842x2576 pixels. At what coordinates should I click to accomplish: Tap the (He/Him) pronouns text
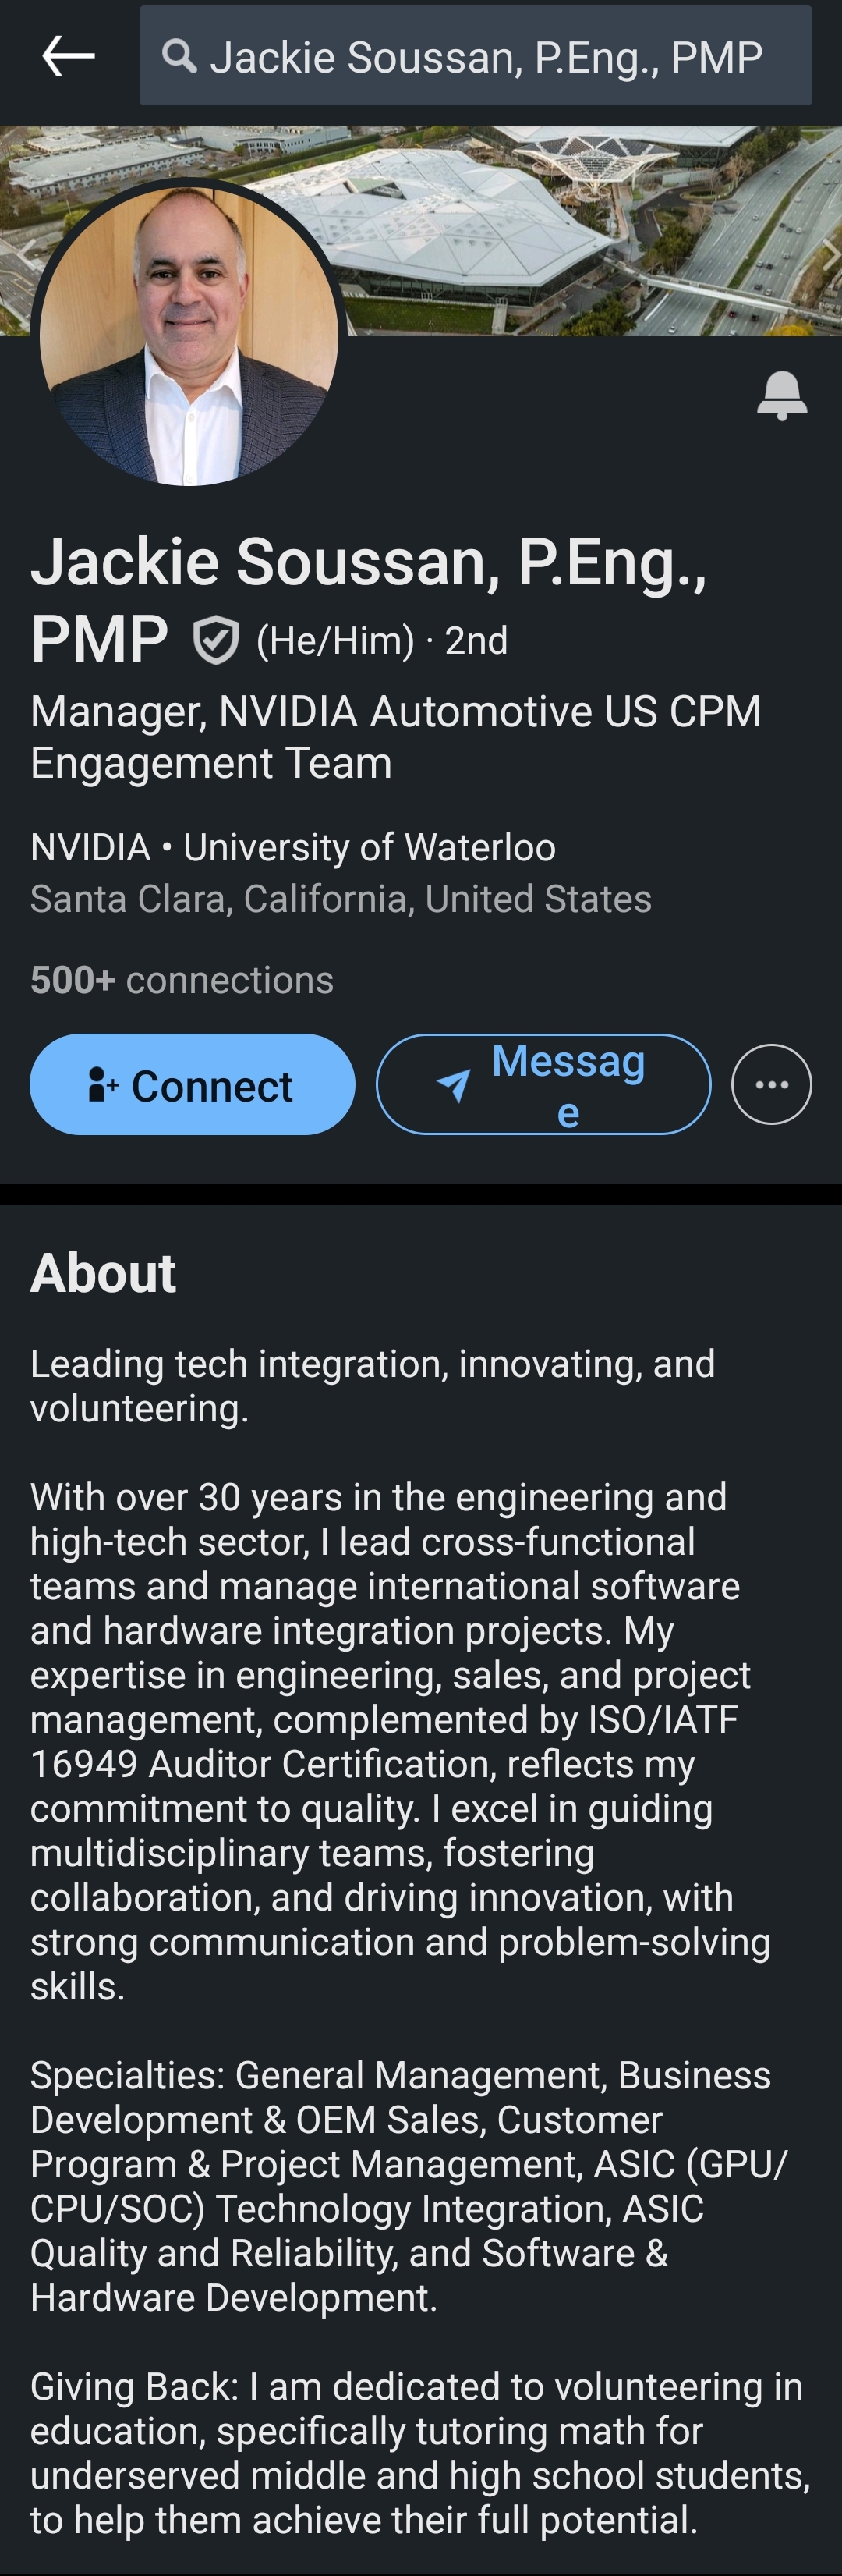(334, 641)
